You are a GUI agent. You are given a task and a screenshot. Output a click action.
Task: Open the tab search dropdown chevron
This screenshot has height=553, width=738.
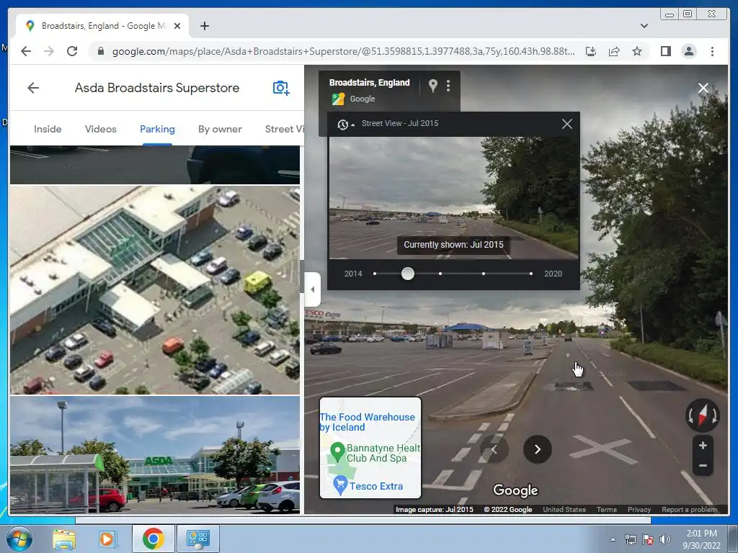[644, 26]
